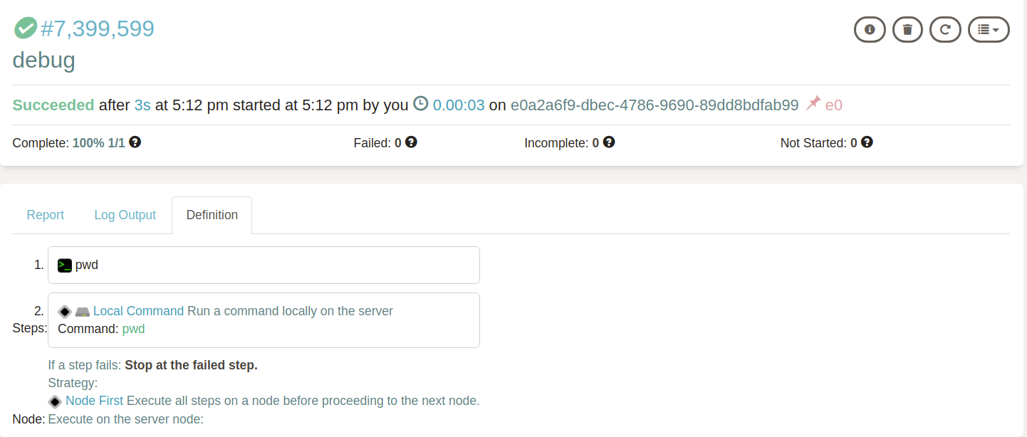This screenshot has height=437, width=1027.
Task: Click the help icon beside Not Started: 0
Action: coord(866,142)
